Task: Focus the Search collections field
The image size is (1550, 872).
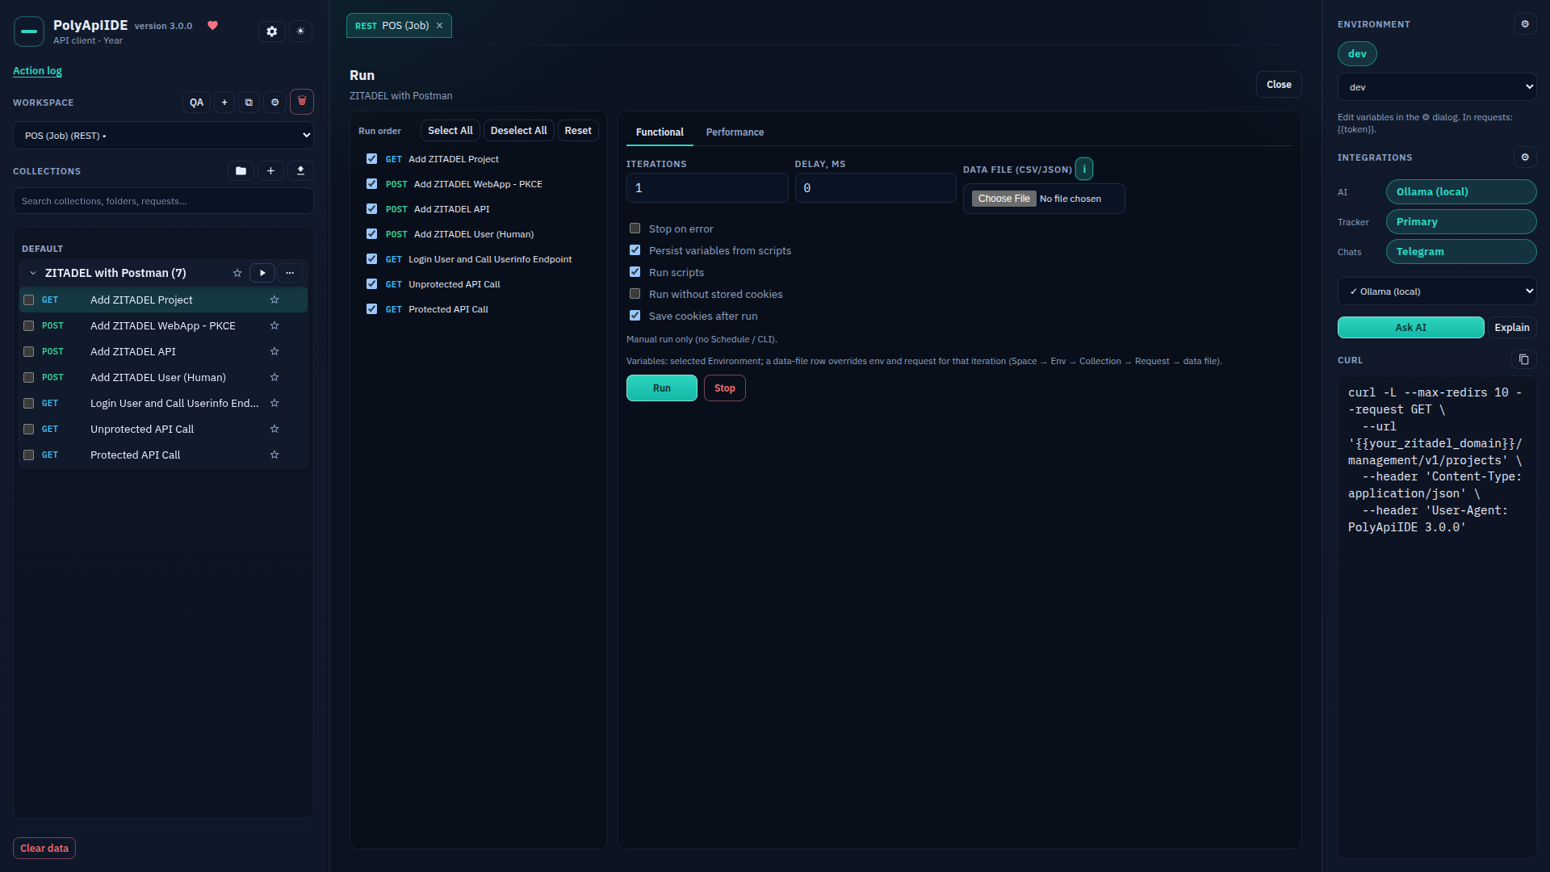Action: [163, 201]
